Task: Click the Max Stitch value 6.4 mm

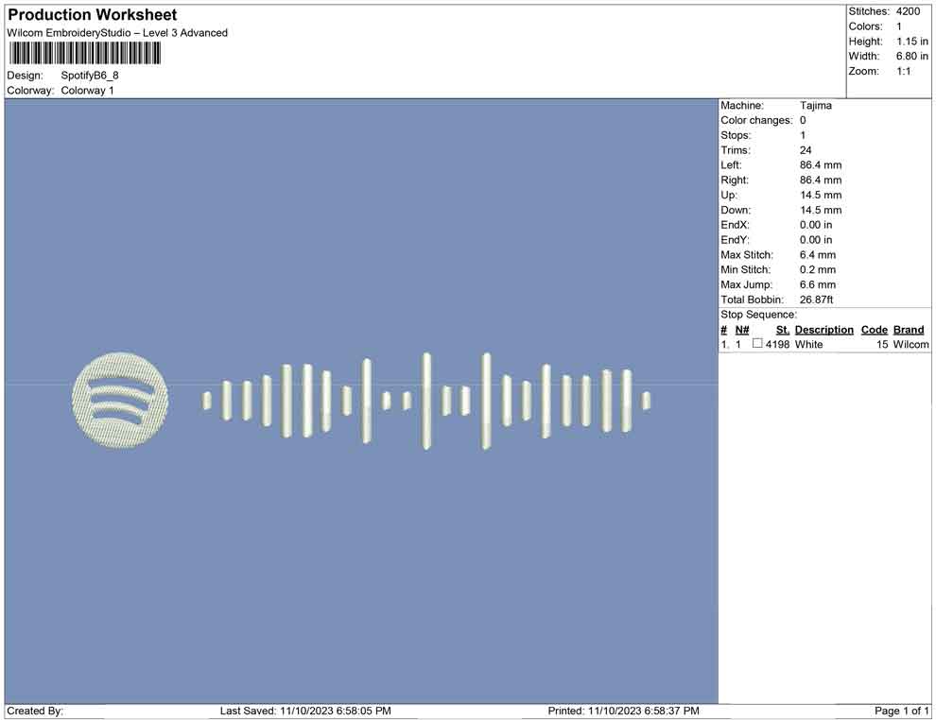Action: click(x=818, y=255)
